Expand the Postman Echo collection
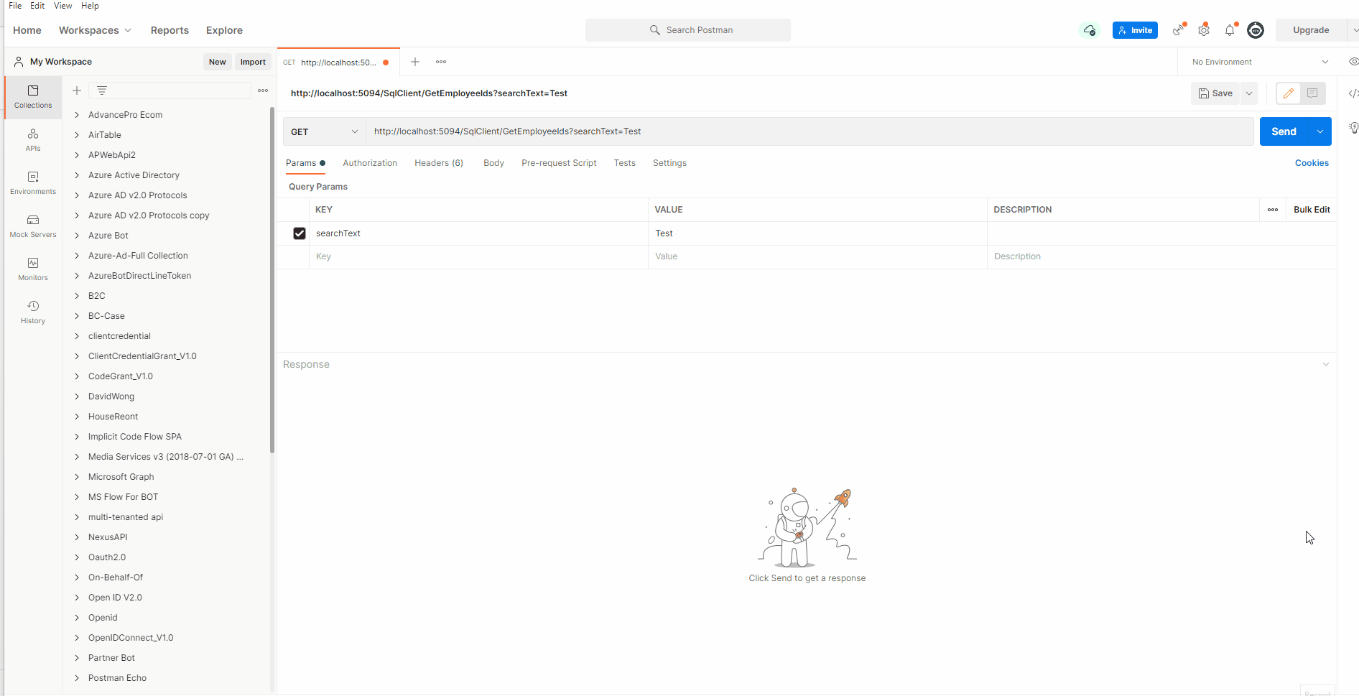The height and width of the screenshot is (696, 1359). [x=77, y=678]
